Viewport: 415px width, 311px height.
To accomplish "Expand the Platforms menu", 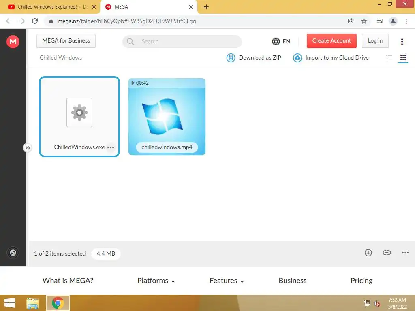I will pyautogui.click(x=156, y=281).
